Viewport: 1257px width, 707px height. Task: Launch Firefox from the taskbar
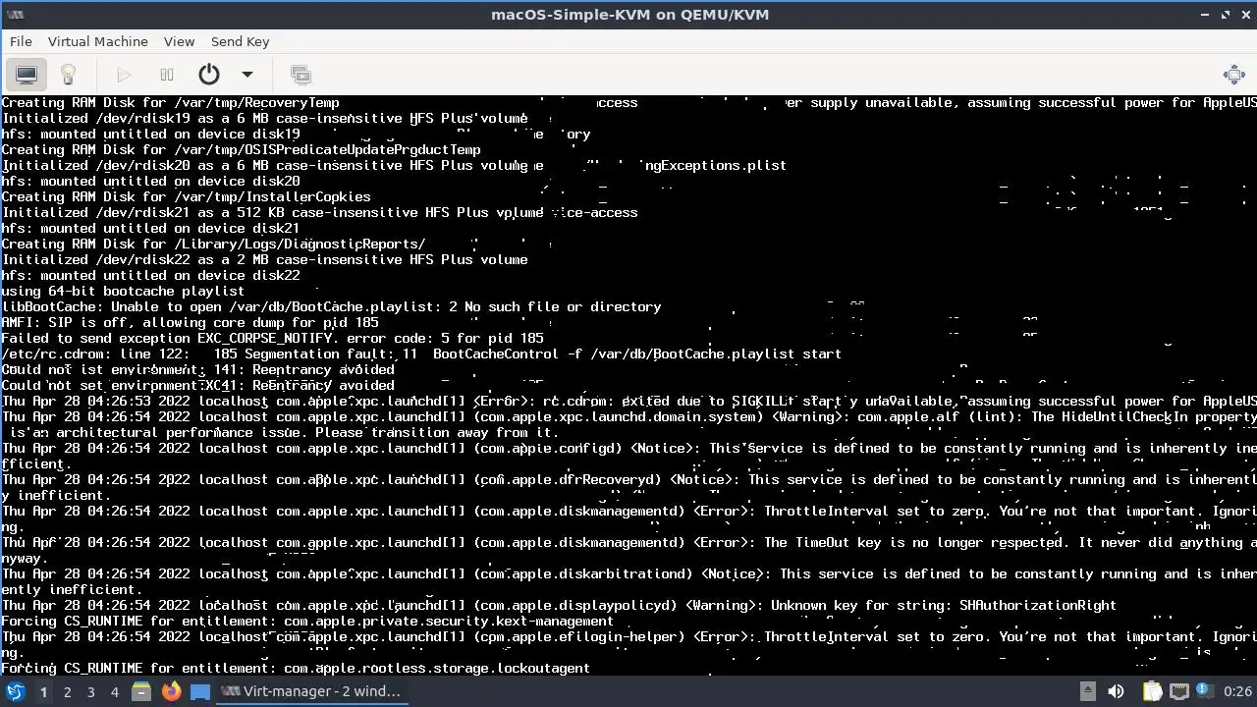(171, 691)
